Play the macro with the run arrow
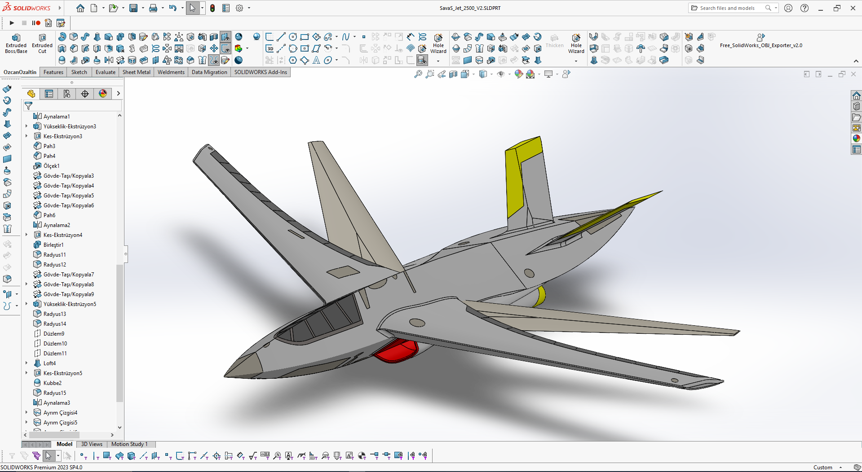Image resolution: width=862 pixels, height=472 pixels. click(x=12, y=23)
